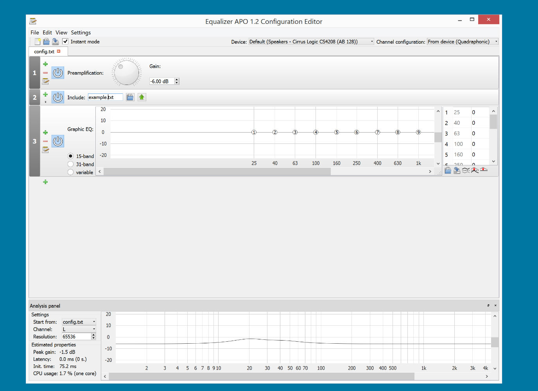This screenshot has width=538, height=391.
Task: Click the analysis graph right scroll arrow
Action: click(487, 376)
